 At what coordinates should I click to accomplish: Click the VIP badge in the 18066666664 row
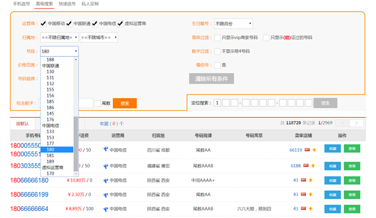click(x=304, y=208)
